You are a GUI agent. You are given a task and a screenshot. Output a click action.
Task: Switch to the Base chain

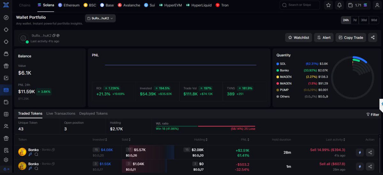[107, 5]
